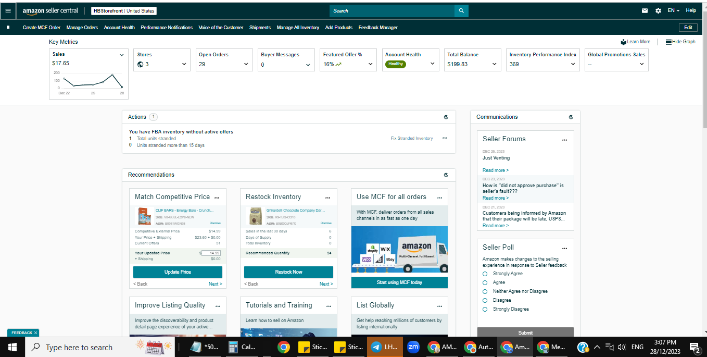
Task: Select Strongly Disagree poll option
Action: 485,309
